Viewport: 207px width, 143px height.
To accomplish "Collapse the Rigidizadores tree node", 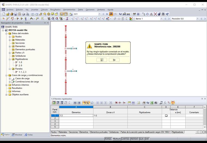I will coord(10,59).
